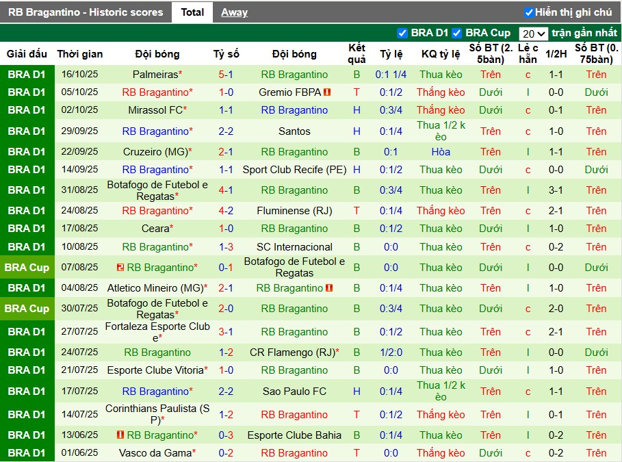Click red card icon in 07/08/25 cup match

pyautogui.click(x=120, y=268)
